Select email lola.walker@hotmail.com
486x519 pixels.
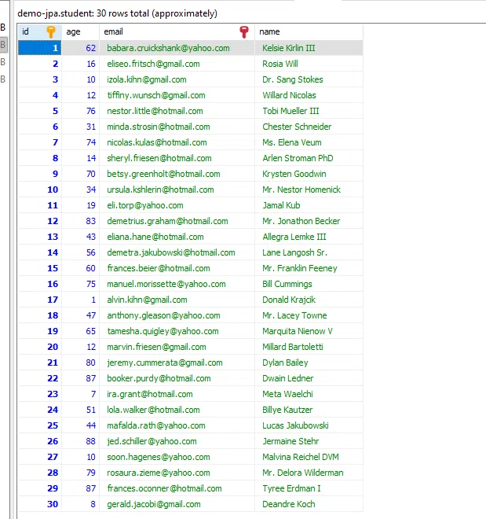point(153,410)
